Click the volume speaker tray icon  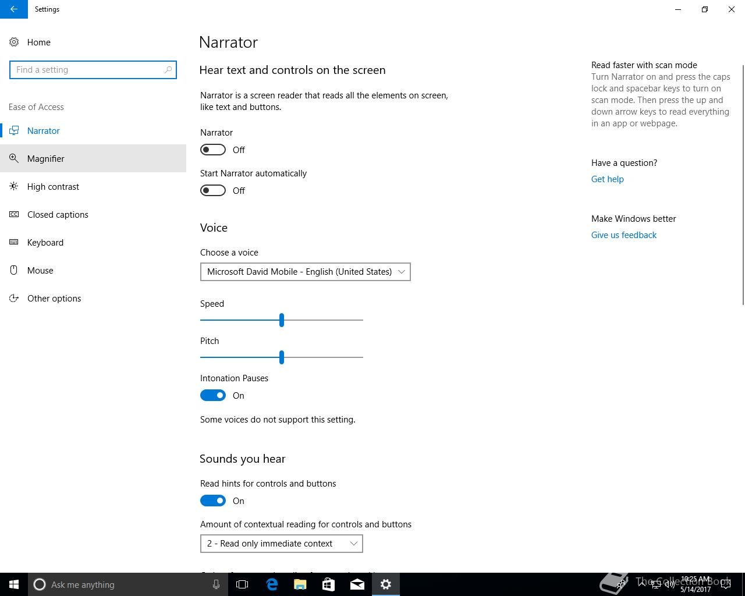pyautogui.click(x=670, y=584)
